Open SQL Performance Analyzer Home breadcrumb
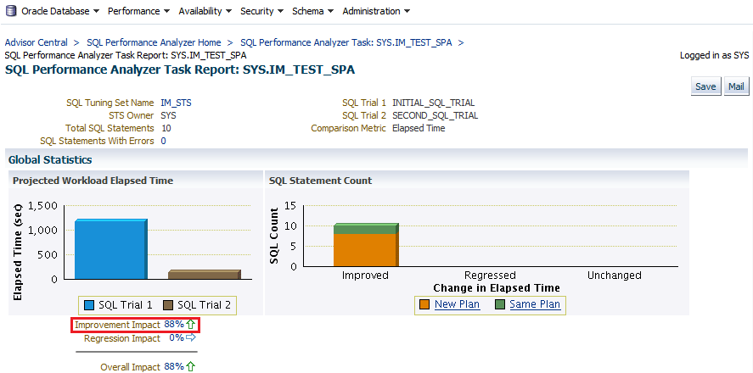 click(154, 42)
